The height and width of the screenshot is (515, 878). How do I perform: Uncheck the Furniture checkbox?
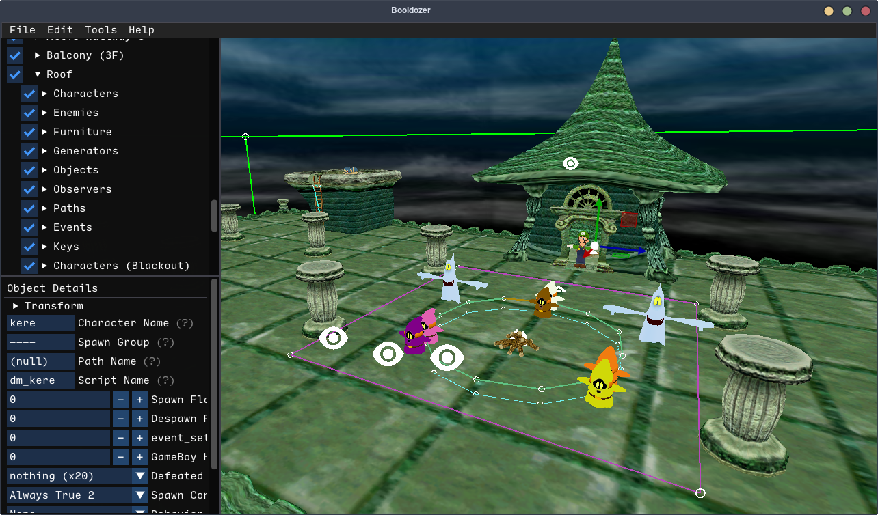click(29, 132)
